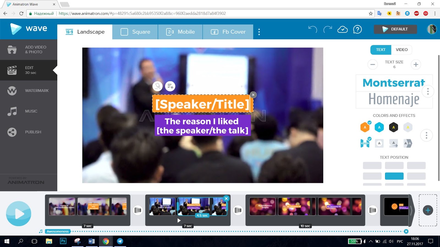Screen dimensions: 440x247
Task: Switch to Fb Cover format tab
Action: [x=228, y=32]
